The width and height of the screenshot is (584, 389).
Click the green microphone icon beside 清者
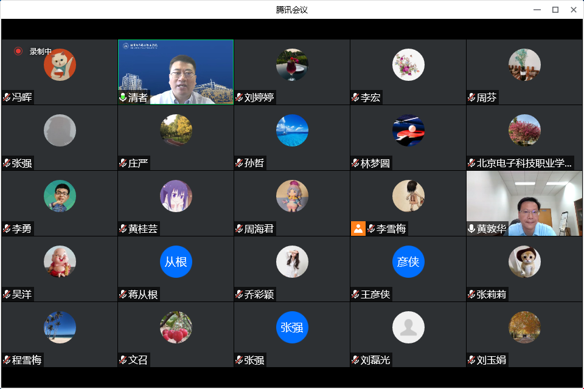point(123,98)
